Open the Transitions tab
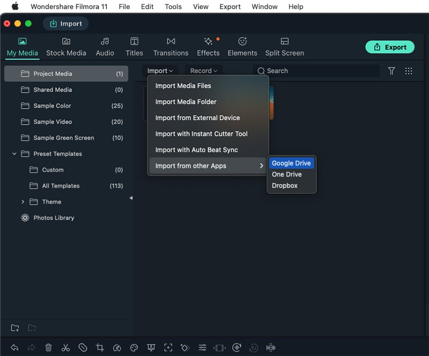The image size is (429, 356). (x=171, y=48)
